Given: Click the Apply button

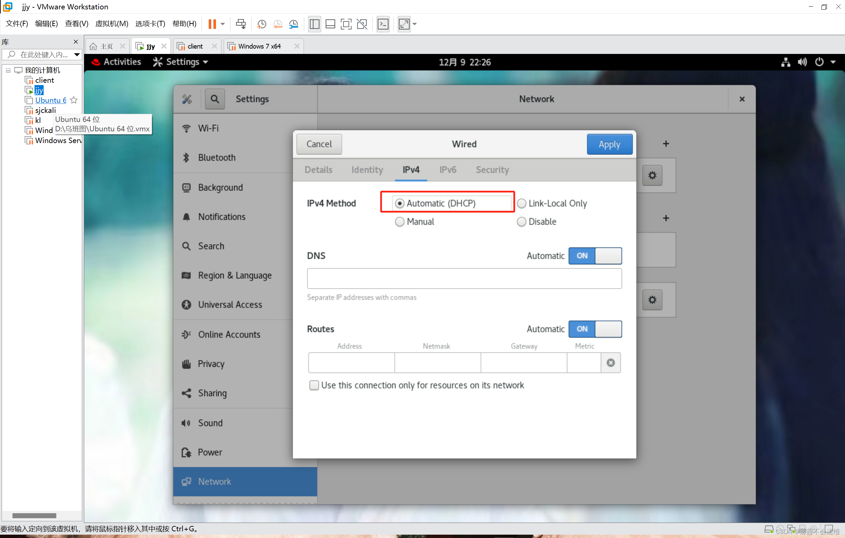Looking at the screenshot, I should pyautogui.click(x=609, y=144).
